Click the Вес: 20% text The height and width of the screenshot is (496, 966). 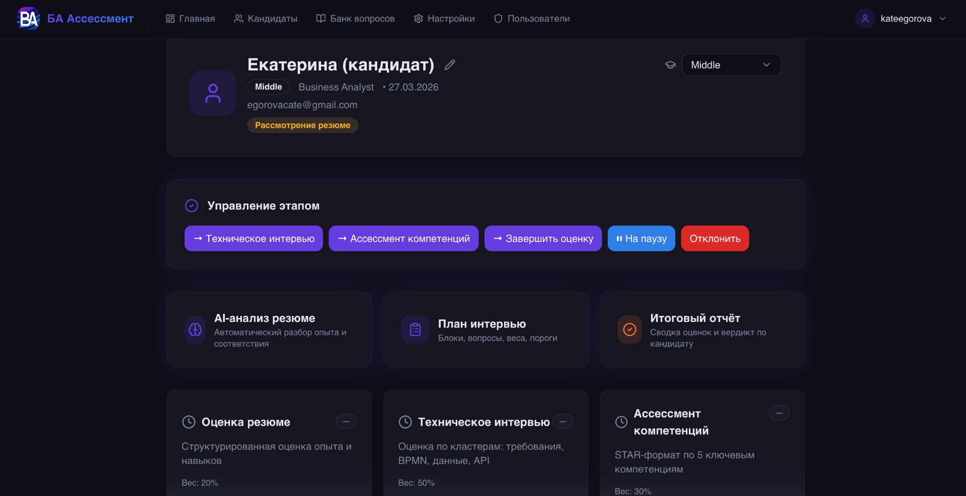[200, 483]
